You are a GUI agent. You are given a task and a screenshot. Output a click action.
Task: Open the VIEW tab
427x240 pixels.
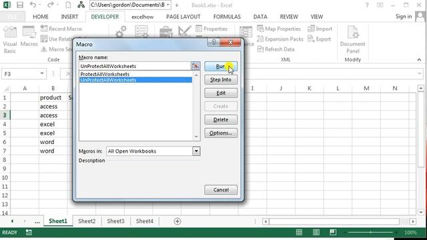click(x=317, y=17)
